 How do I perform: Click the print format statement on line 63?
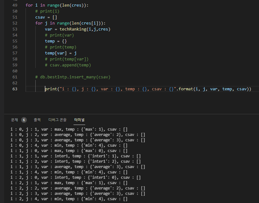click(x=148, y=89)
